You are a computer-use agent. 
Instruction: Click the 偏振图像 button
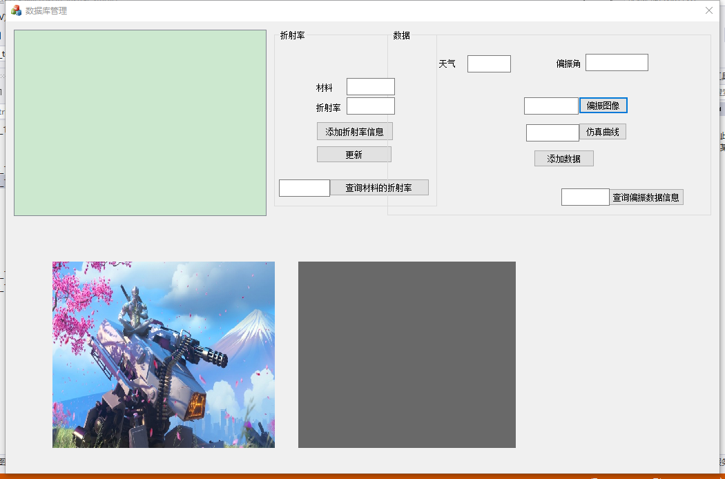(x=603, y=106)
